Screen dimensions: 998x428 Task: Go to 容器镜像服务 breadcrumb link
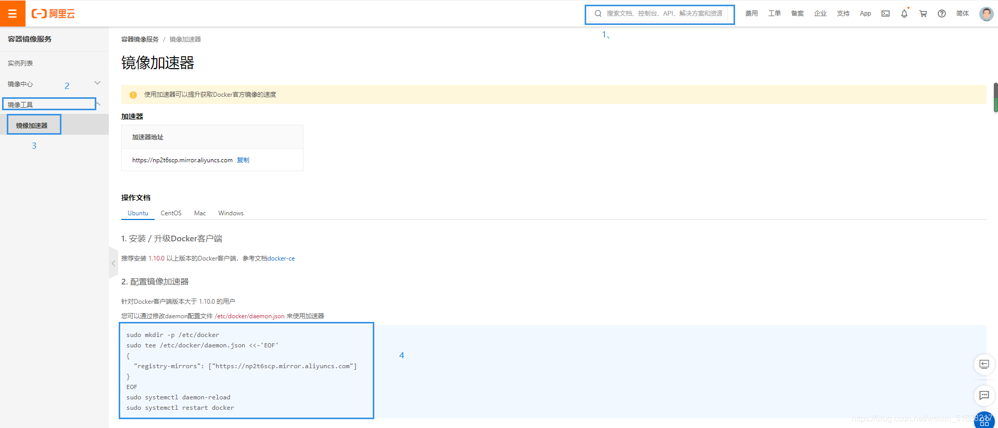(140, 40)
